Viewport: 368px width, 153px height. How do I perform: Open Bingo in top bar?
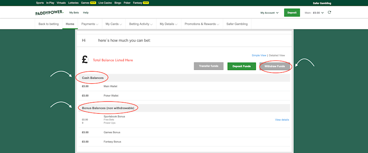[117, 3]
